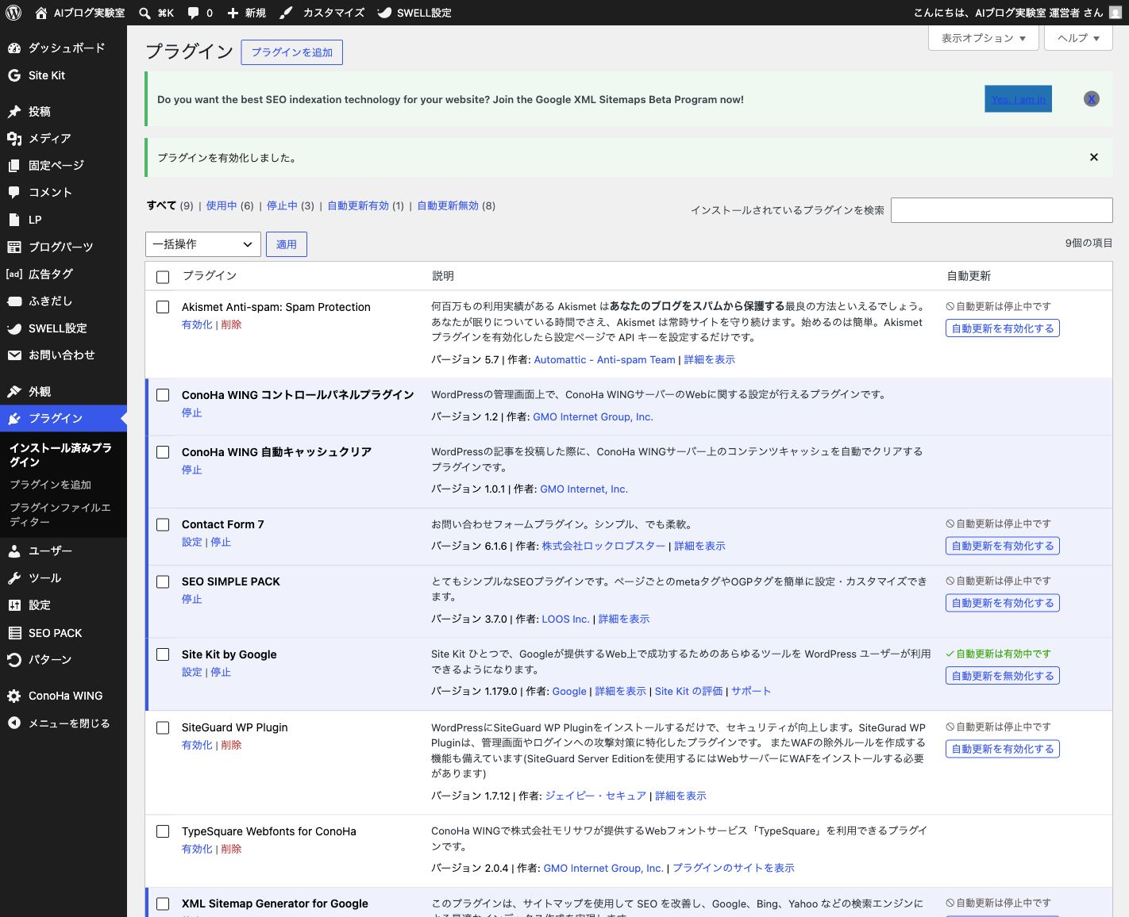This screenshot has width=1129, height=917.
Task: Open コメント in the sidebar
Action: coord(64,192)
